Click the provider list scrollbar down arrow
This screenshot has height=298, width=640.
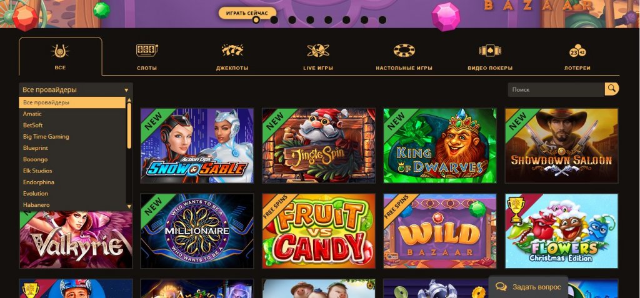coord(129,207)
